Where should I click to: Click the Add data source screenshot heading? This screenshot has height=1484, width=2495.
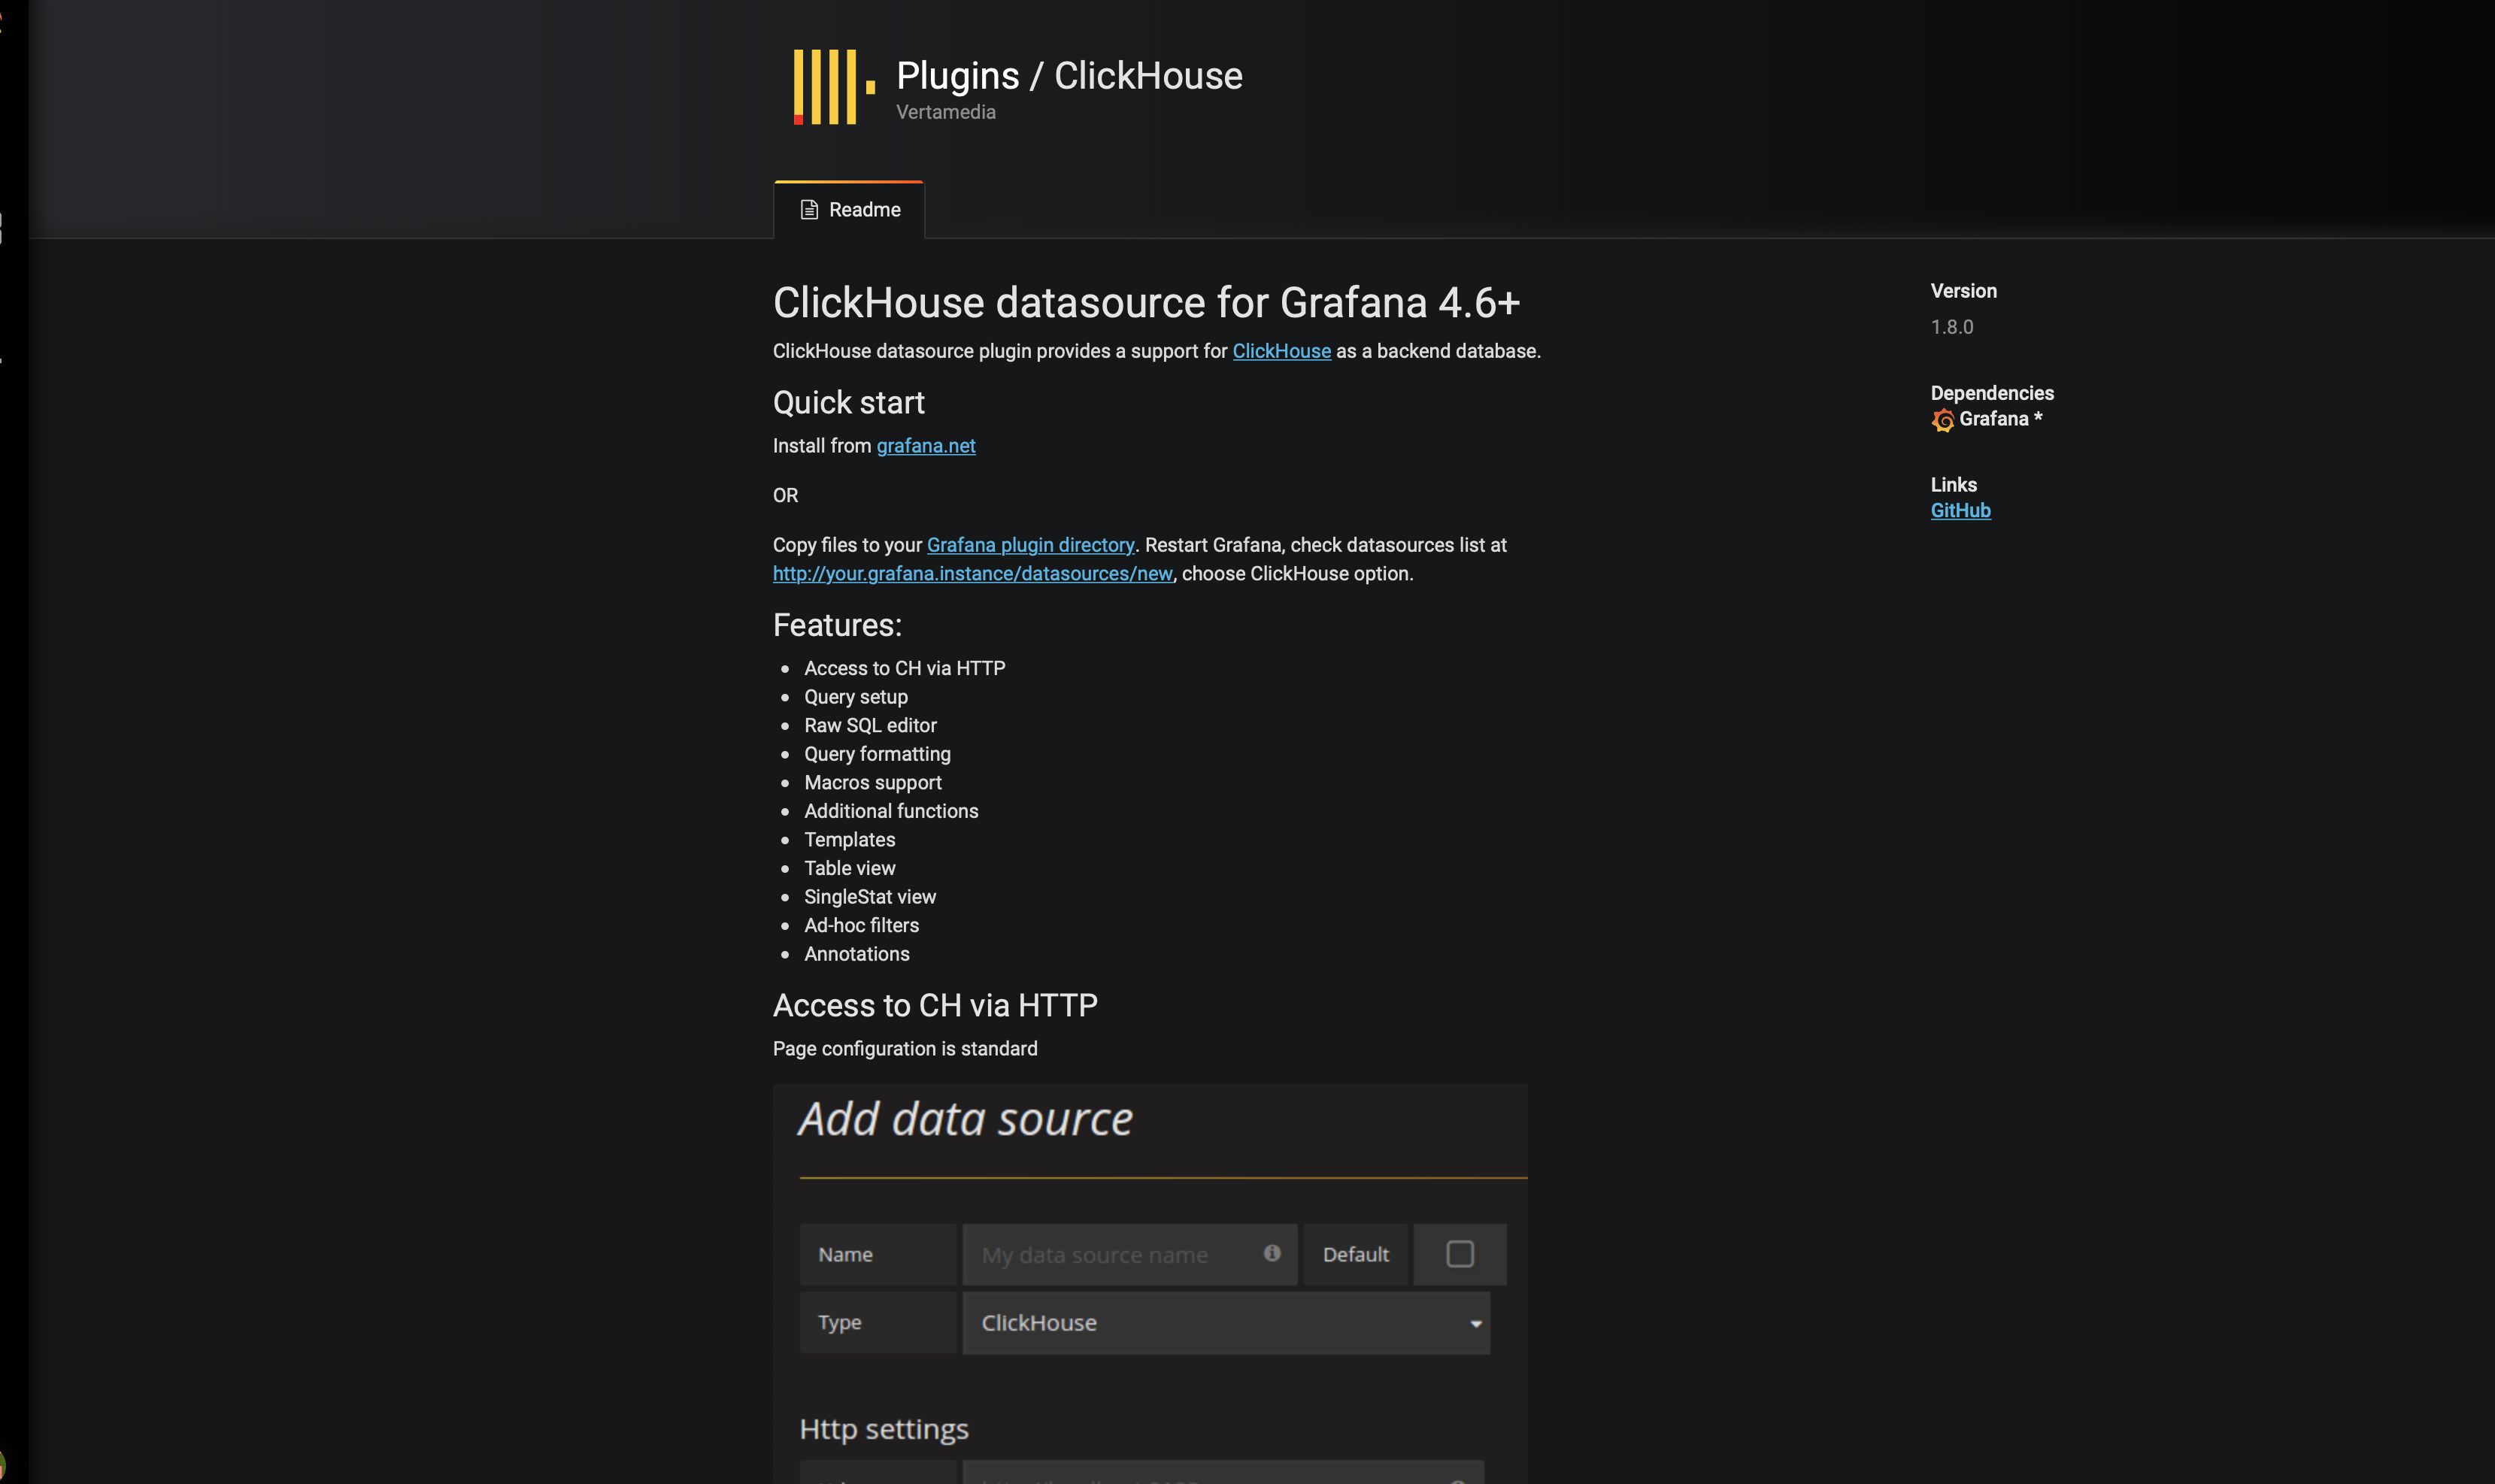coord(965,1119)
